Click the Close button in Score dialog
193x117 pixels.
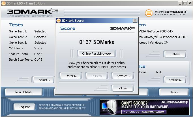(123, 88)
